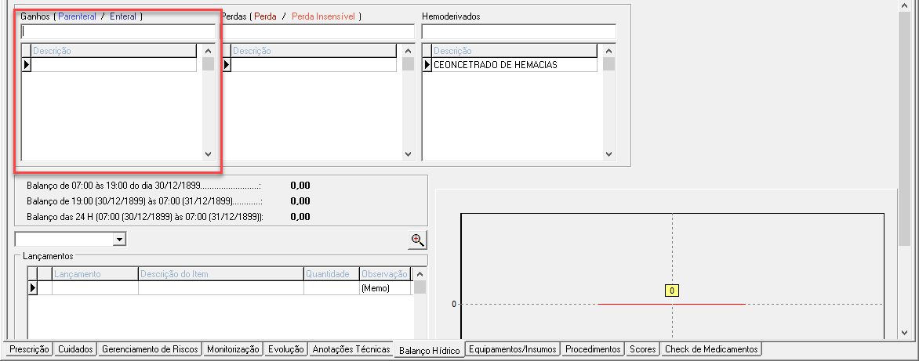Select the Balanço Hídrico tab
Image resolution: width=919 pixels, height=361 pixels.
429,350
